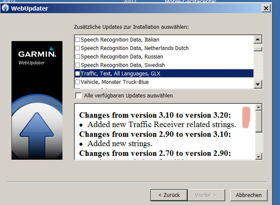Click the update list scroll-down arrow
280x205 pixels.
coord(257,84)
